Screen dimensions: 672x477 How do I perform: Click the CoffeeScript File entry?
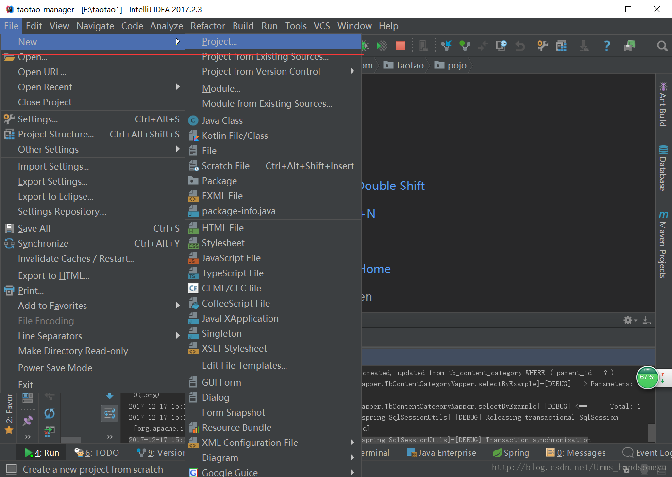pyautogui.click(x=273, y=303)
